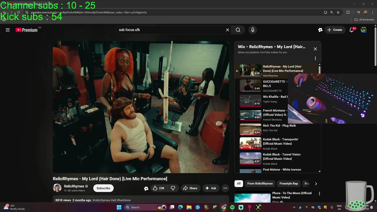Select the All filter chip
Image resolution: width=377 pixels, height=212 pixels.
(x=239, y=183)
